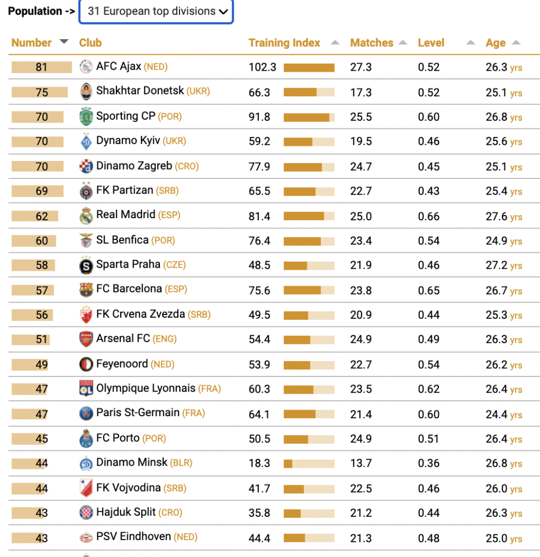Click the Level column header

[x=431, y=43]
